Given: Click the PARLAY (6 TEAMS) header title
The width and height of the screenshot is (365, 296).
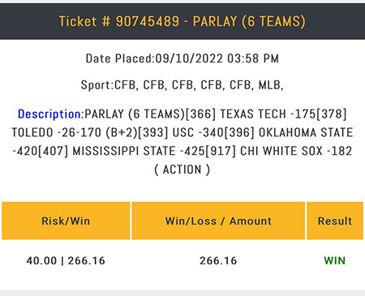Looking at the screenshot, I should coord(249,21).
